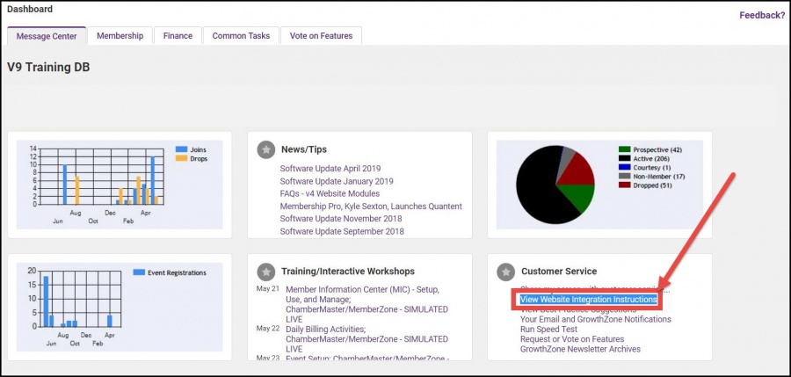Open the Membership tab

pyautogui.click(x=120, y=36)
